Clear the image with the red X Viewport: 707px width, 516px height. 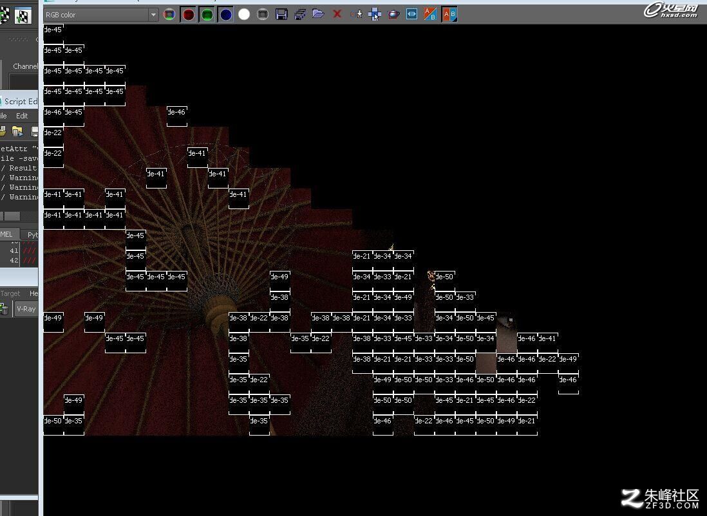337,14
